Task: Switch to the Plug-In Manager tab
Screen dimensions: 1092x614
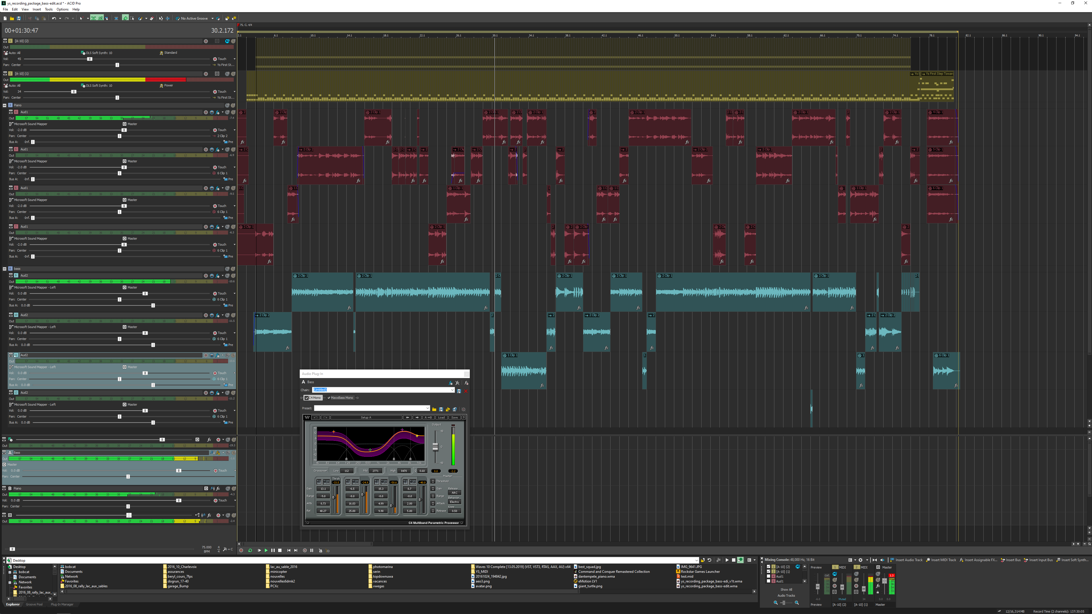Action: point(62,604)
